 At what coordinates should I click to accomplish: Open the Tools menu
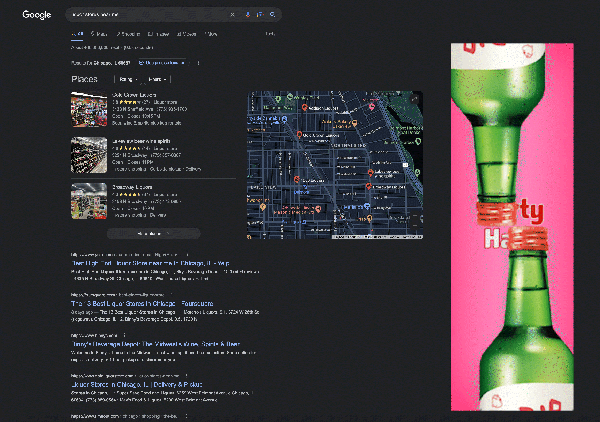click(x=270, y=34)
